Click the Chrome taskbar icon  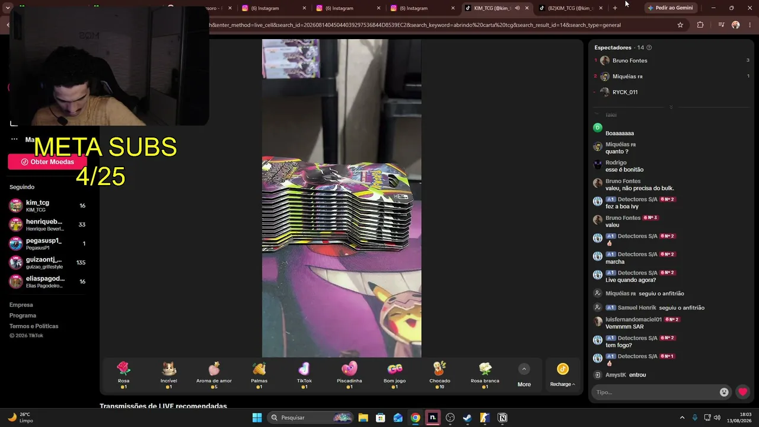416,418
